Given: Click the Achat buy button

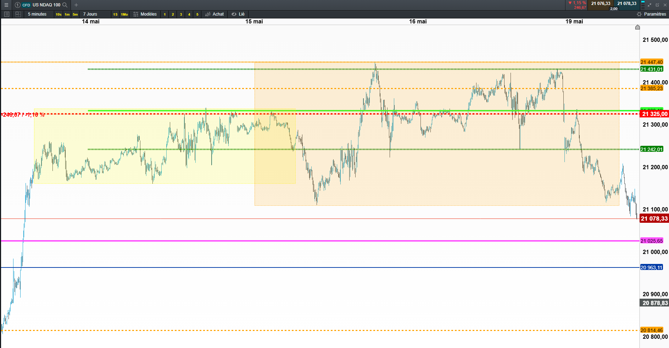Looking at the screenshot, I should (214, 14).
